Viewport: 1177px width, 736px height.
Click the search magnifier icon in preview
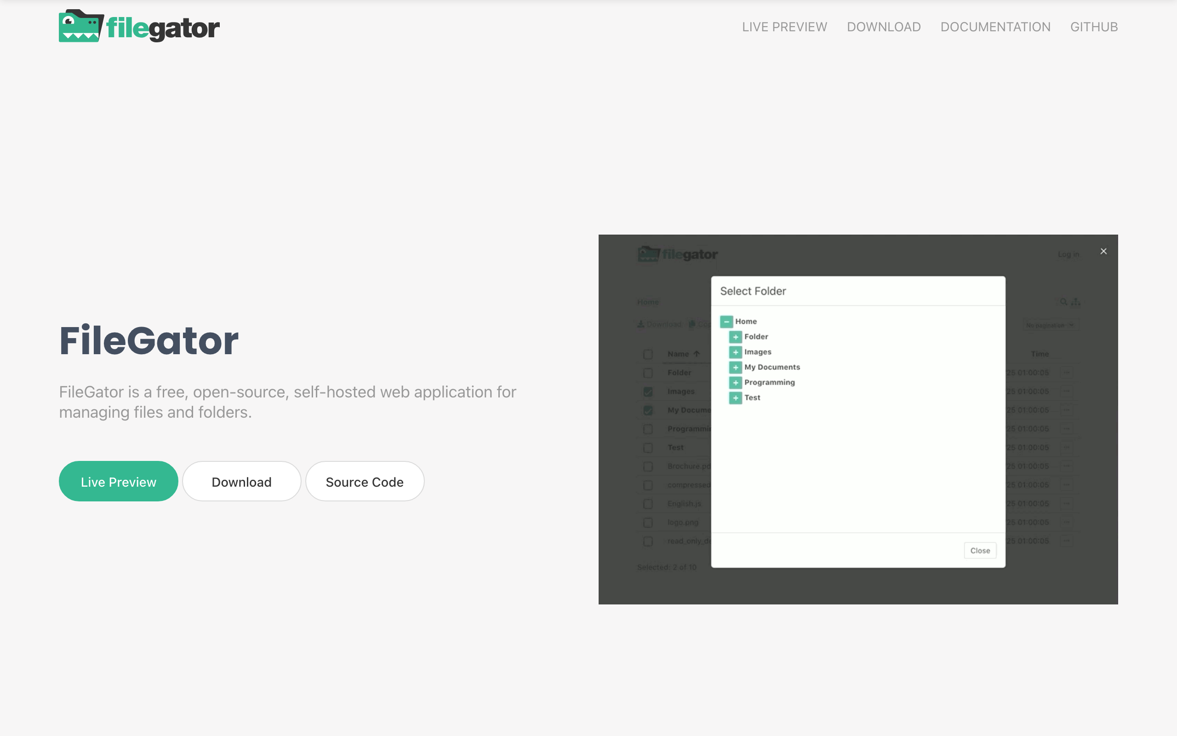click(1064, 302)
